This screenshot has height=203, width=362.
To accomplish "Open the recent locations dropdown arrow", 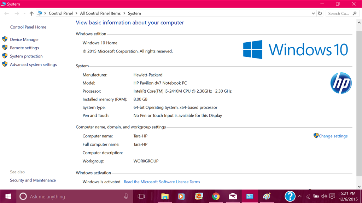I will click(24, 14).
